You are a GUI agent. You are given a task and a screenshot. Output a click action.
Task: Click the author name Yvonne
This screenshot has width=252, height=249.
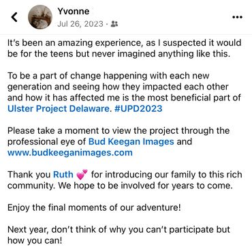click(x=74, y=11)
